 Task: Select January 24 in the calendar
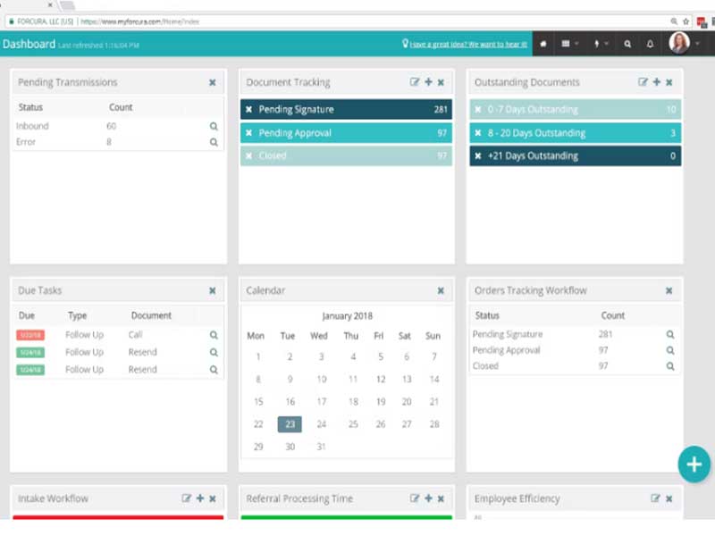coord(322,424)
